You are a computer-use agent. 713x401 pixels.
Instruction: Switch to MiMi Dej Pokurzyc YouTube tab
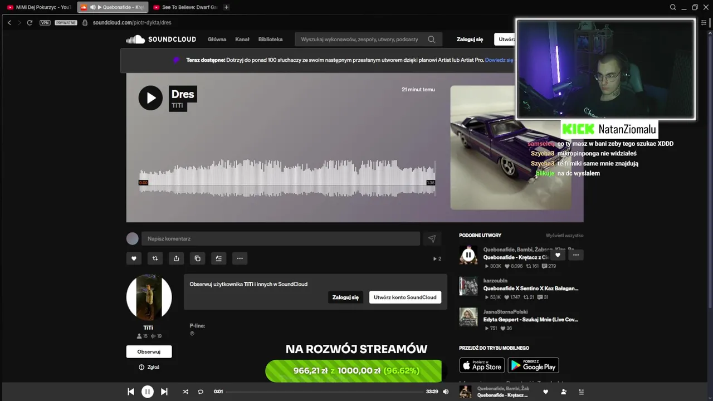[x=39, y=7]
